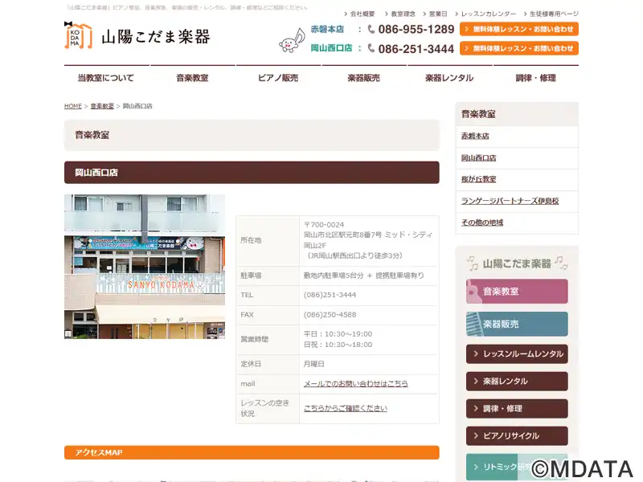Click phone icon beside 086-251-3444

[371, 48]
